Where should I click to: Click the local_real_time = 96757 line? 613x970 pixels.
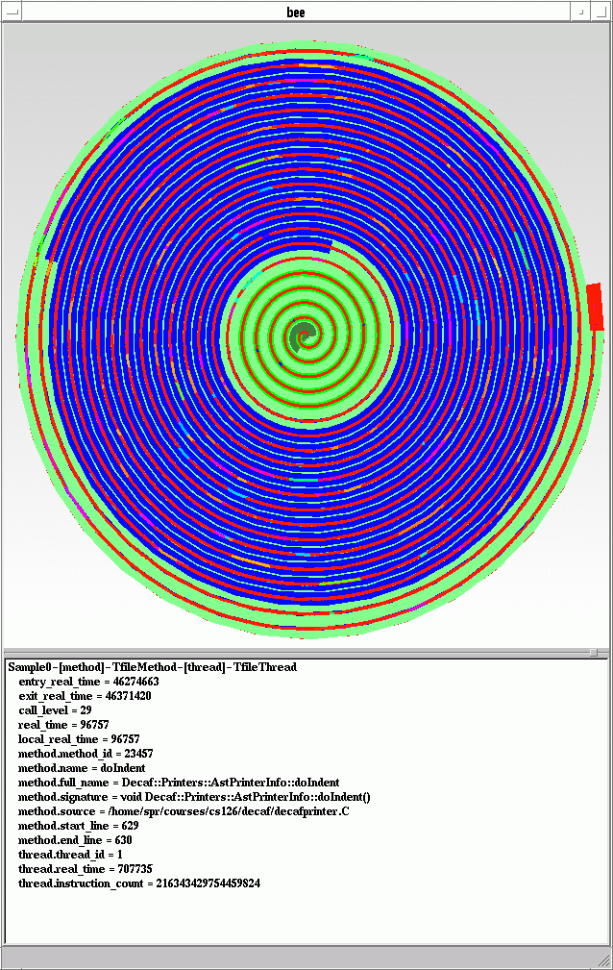79,738
